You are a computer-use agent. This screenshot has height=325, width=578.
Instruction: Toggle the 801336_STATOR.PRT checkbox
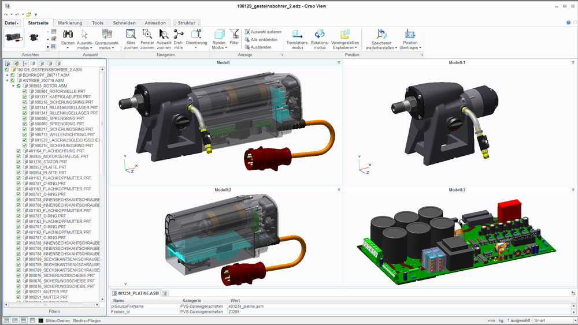click(x=19, y=162)
